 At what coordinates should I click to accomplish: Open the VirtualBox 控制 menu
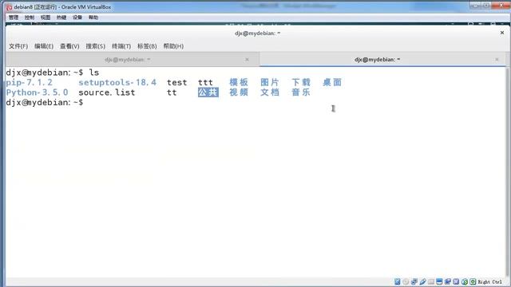[30, 18]
